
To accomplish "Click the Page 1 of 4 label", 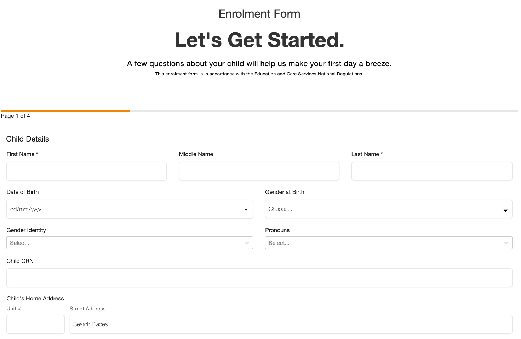I will tap(16, 116).
